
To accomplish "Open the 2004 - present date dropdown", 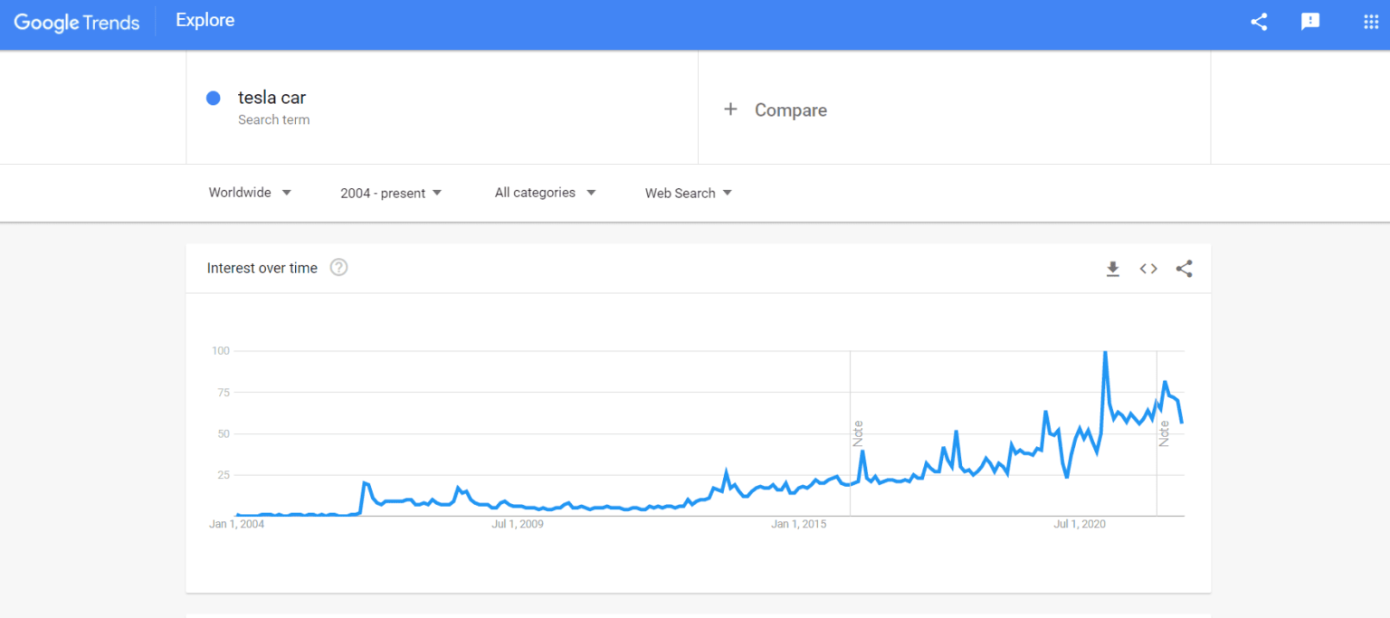I will tap(391, 193).
